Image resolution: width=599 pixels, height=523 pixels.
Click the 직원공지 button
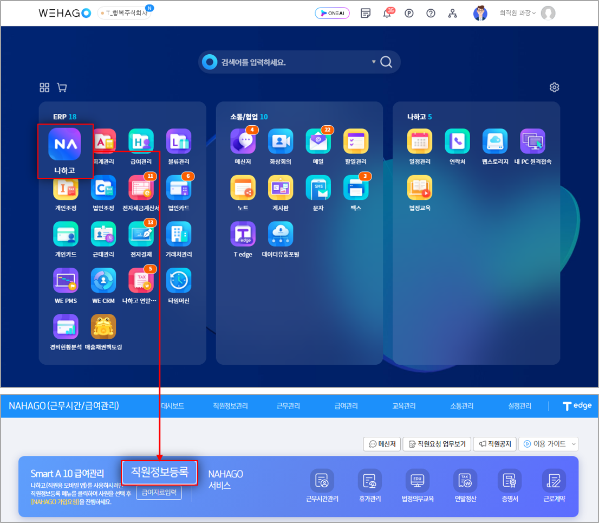495,444
